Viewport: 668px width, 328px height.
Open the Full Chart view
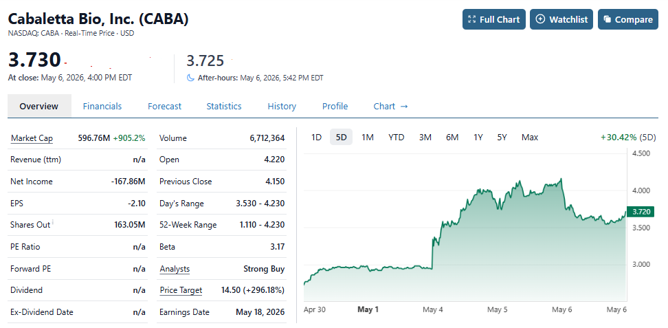(493, 20)
